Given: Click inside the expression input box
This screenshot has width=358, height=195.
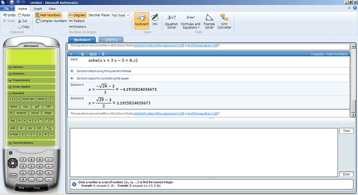Looking at the screenshot, I should (204, 152).
